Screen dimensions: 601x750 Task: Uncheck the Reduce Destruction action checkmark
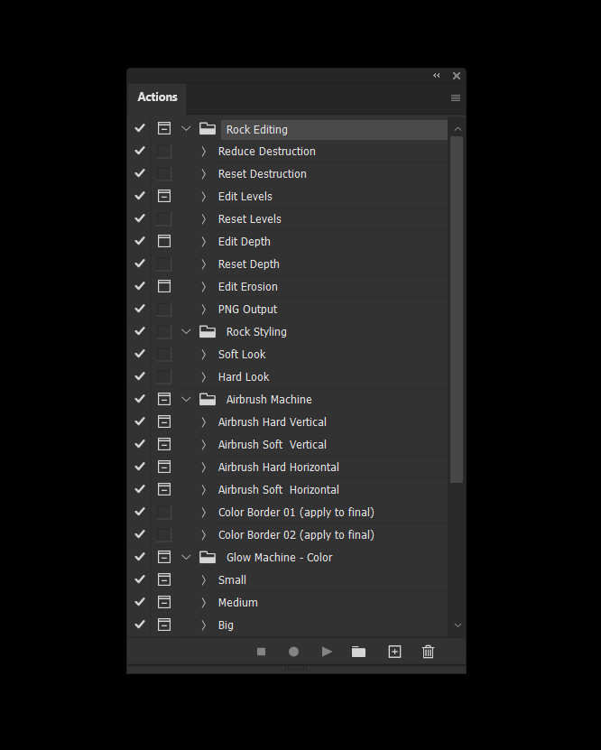(x=140, y=151)
